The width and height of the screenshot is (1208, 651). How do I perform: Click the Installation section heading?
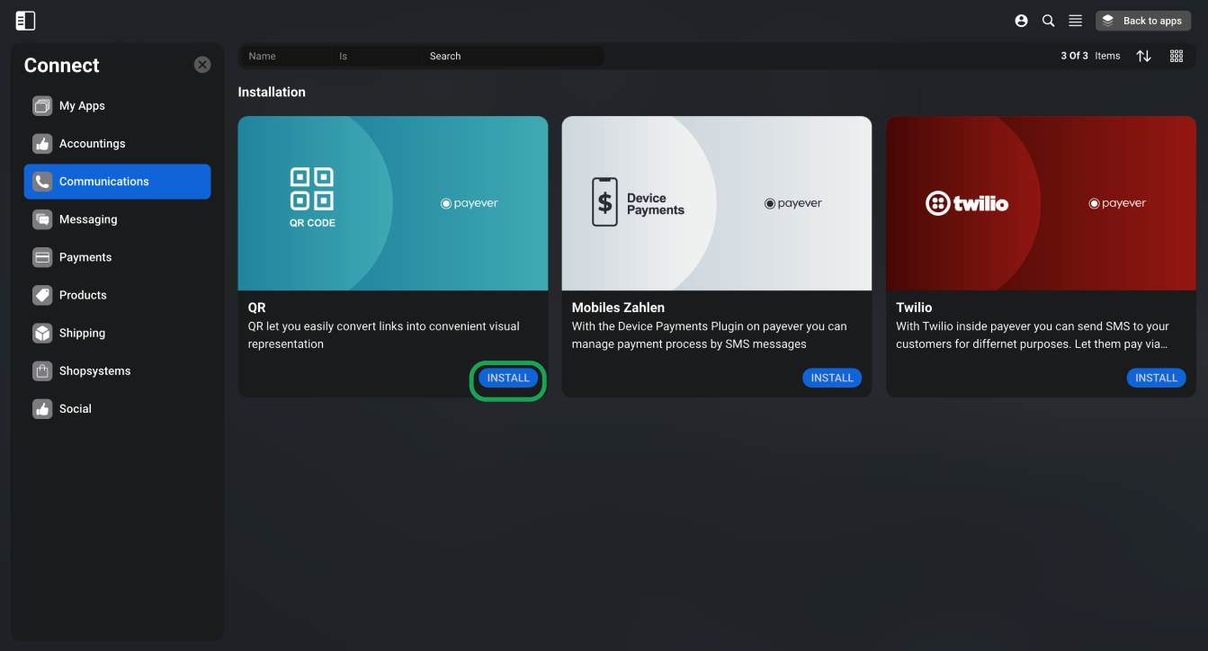click(272, 92)
